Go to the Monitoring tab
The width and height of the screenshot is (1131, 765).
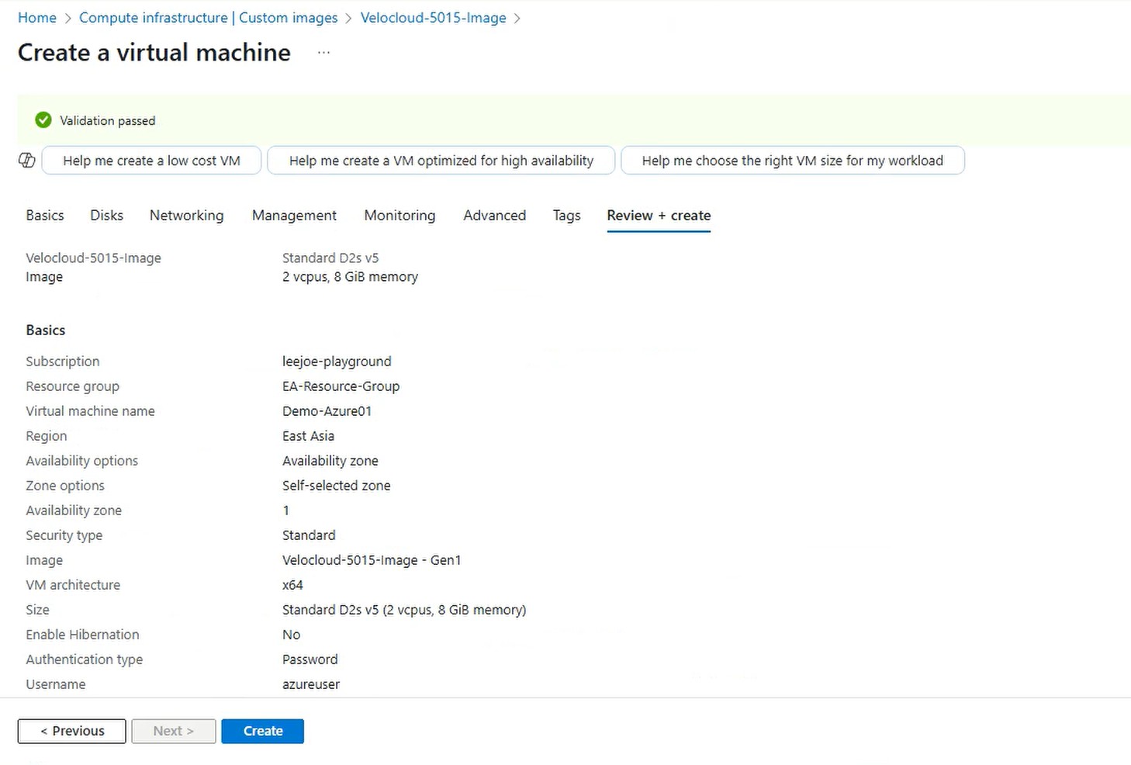pyautogui.click(x=399, y=216)
